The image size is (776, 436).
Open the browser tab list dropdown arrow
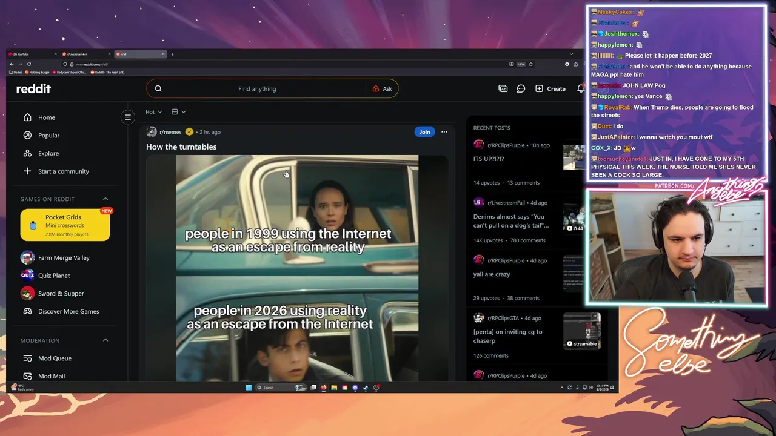coord(571,54)
